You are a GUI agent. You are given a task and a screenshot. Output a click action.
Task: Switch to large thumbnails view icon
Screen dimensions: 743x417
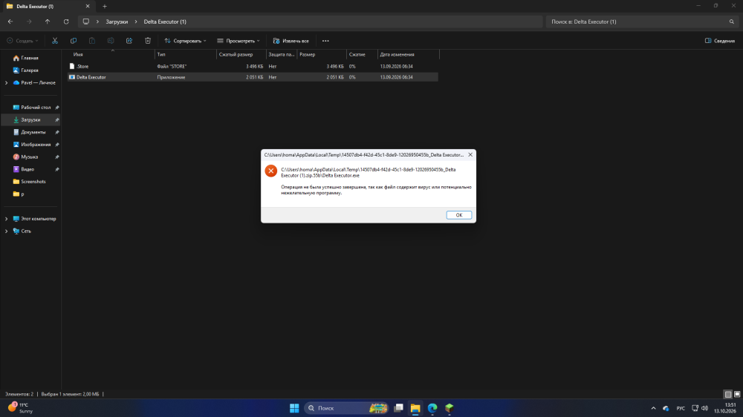point(737,394)
